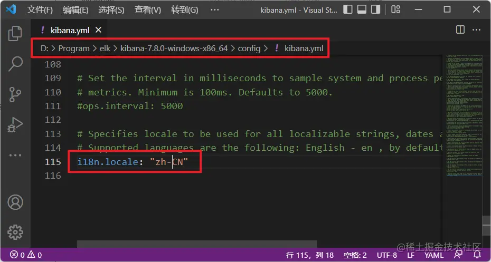The height and width of the screenshot is (262, 491).
Task: Customize layout icon in title bar
Action: [395, 9]
